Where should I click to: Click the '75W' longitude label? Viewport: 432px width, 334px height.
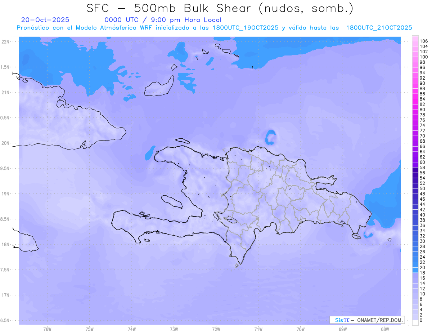click(x=89, y=329)
